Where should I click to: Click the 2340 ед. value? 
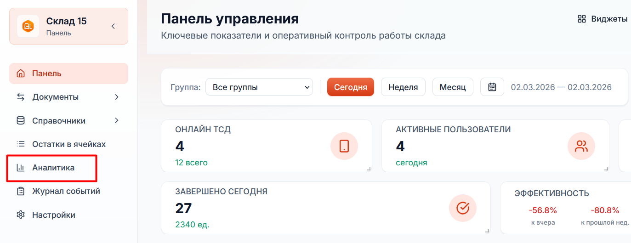coord(192,225)
